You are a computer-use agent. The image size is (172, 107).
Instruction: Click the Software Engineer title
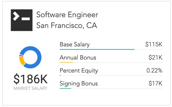(x=67, y=15)
